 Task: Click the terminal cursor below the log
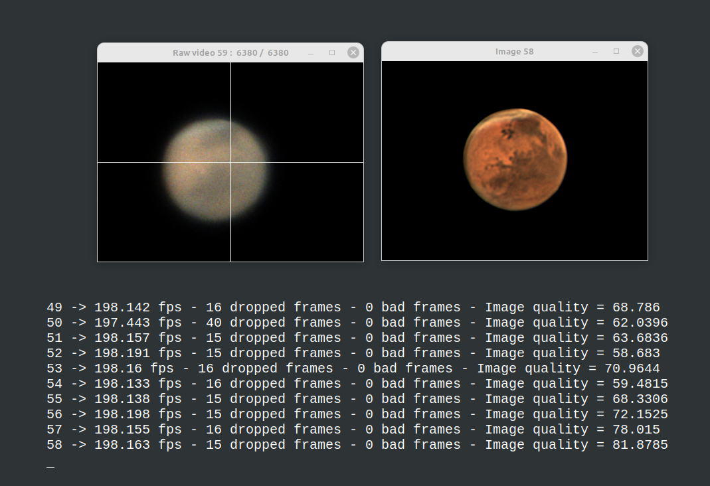pyautogui.click(x=50, y=467)
